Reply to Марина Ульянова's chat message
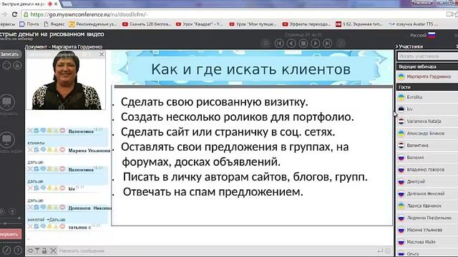Screen dimensions: 458x257 coord(43,149)
